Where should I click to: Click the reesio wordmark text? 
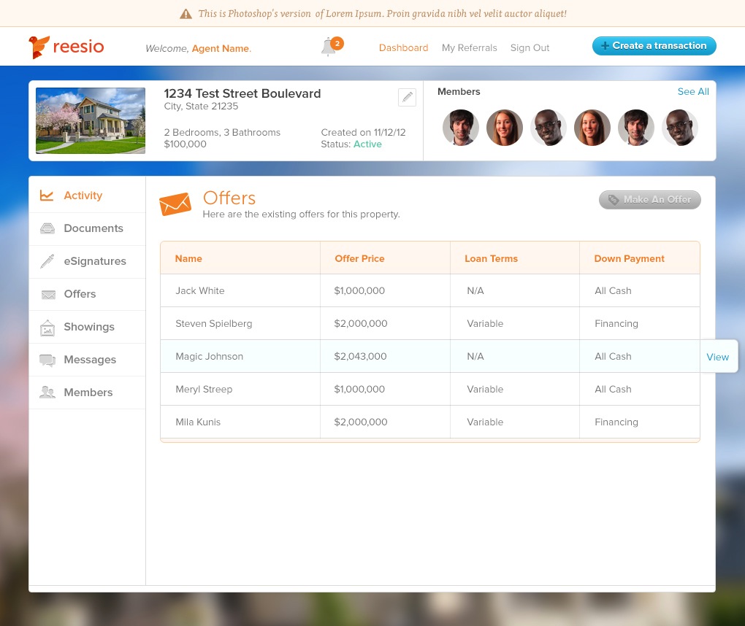click(x=78, y=47)
